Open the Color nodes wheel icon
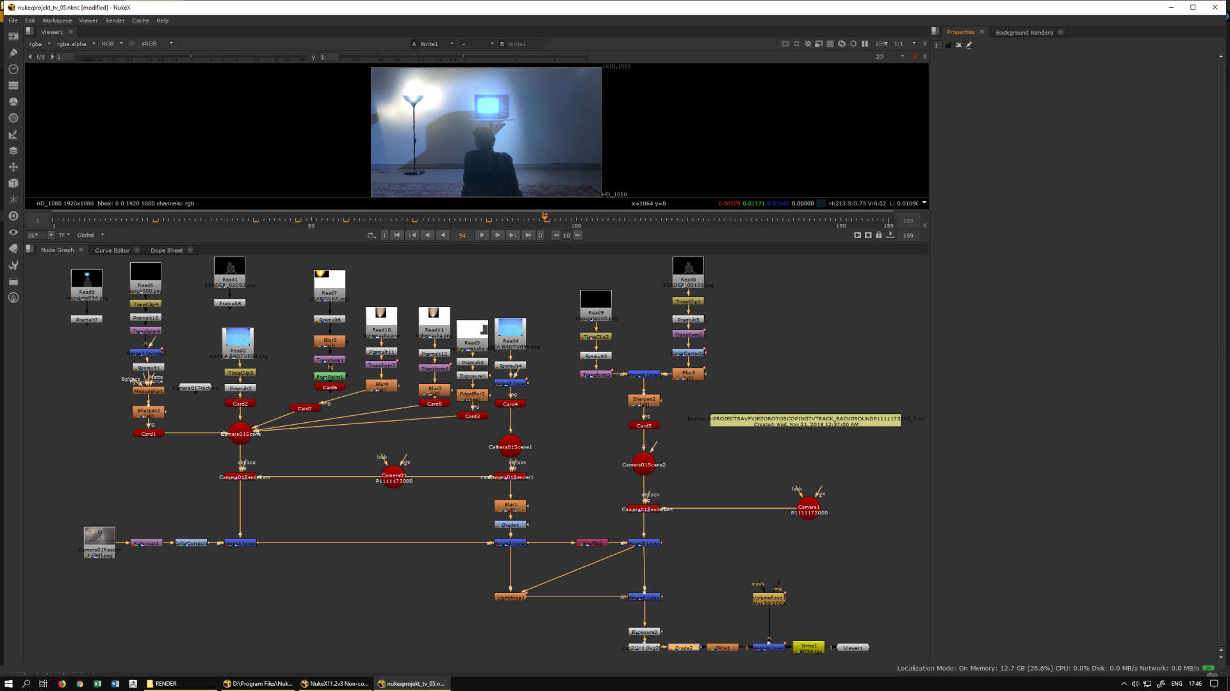Viewport: 1230px width, 691px height. point(13,102)
